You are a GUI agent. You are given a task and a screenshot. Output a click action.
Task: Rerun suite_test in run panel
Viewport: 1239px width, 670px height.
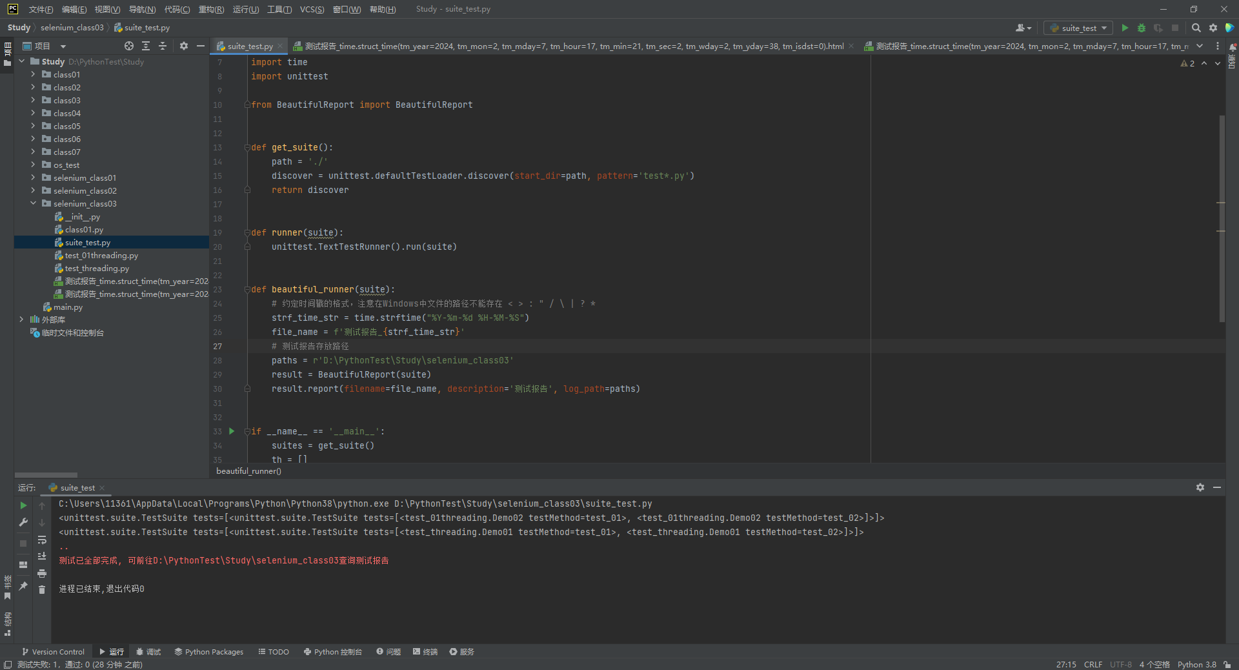[23, 505]
